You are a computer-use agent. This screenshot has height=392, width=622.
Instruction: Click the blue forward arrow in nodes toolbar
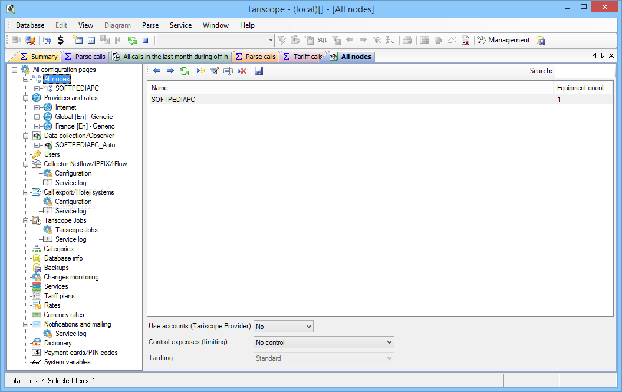coord(170,71)
